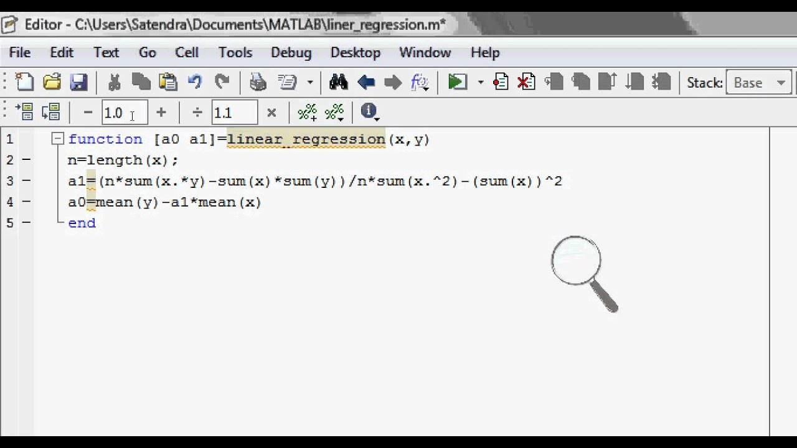The image size is (797, 448).
Task: Set a breakpoint at the line 5 dash
Action: click(x=26, y=223)
